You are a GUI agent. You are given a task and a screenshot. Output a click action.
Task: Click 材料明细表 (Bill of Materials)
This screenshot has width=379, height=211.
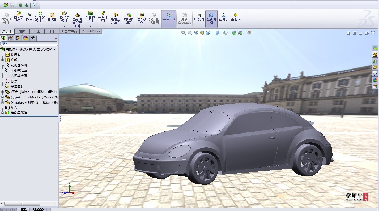pos(129,19)
